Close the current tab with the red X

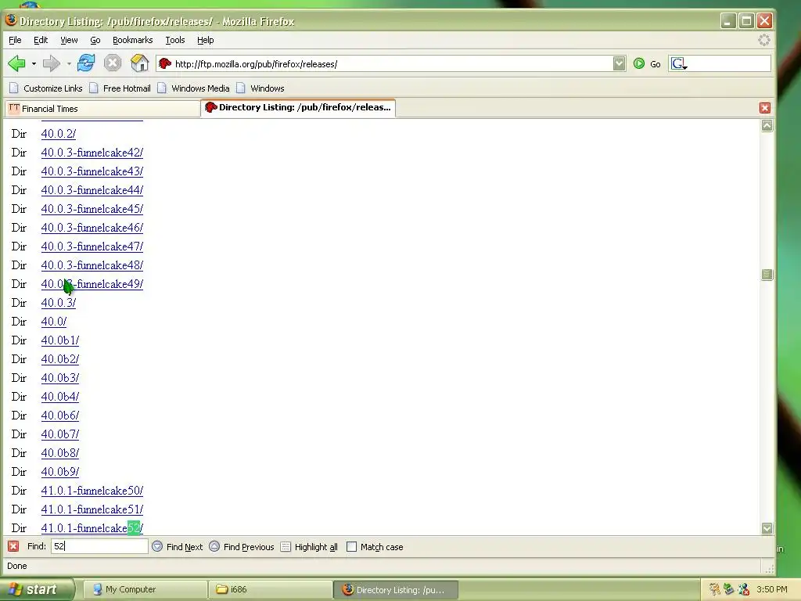coord(765,108)
